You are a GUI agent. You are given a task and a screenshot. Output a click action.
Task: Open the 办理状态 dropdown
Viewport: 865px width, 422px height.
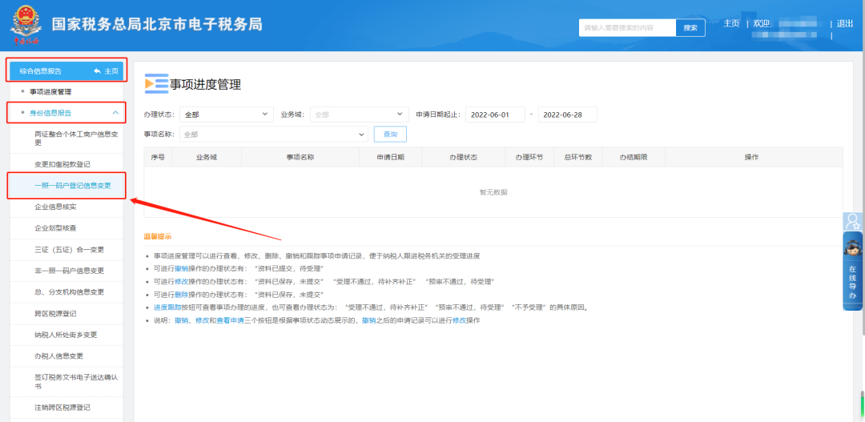pyautogui.click(x=225, y=115)
